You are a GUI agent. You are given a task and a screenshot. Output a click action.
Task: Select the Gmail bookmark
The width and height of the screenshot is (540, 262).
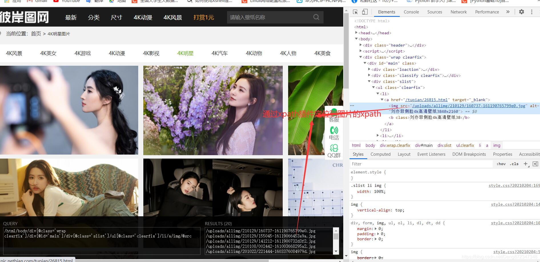click(x=37, y=1)
